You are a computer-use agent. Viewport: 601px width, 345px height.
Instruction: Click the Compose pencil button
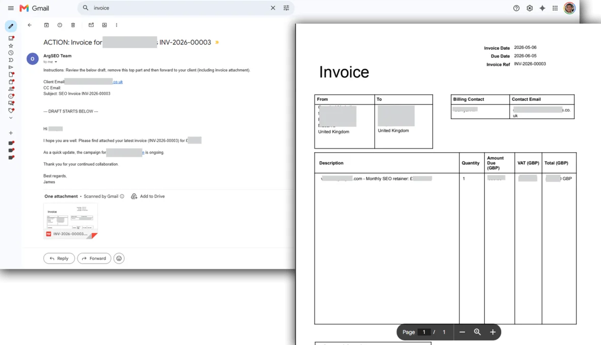[11, 26]
